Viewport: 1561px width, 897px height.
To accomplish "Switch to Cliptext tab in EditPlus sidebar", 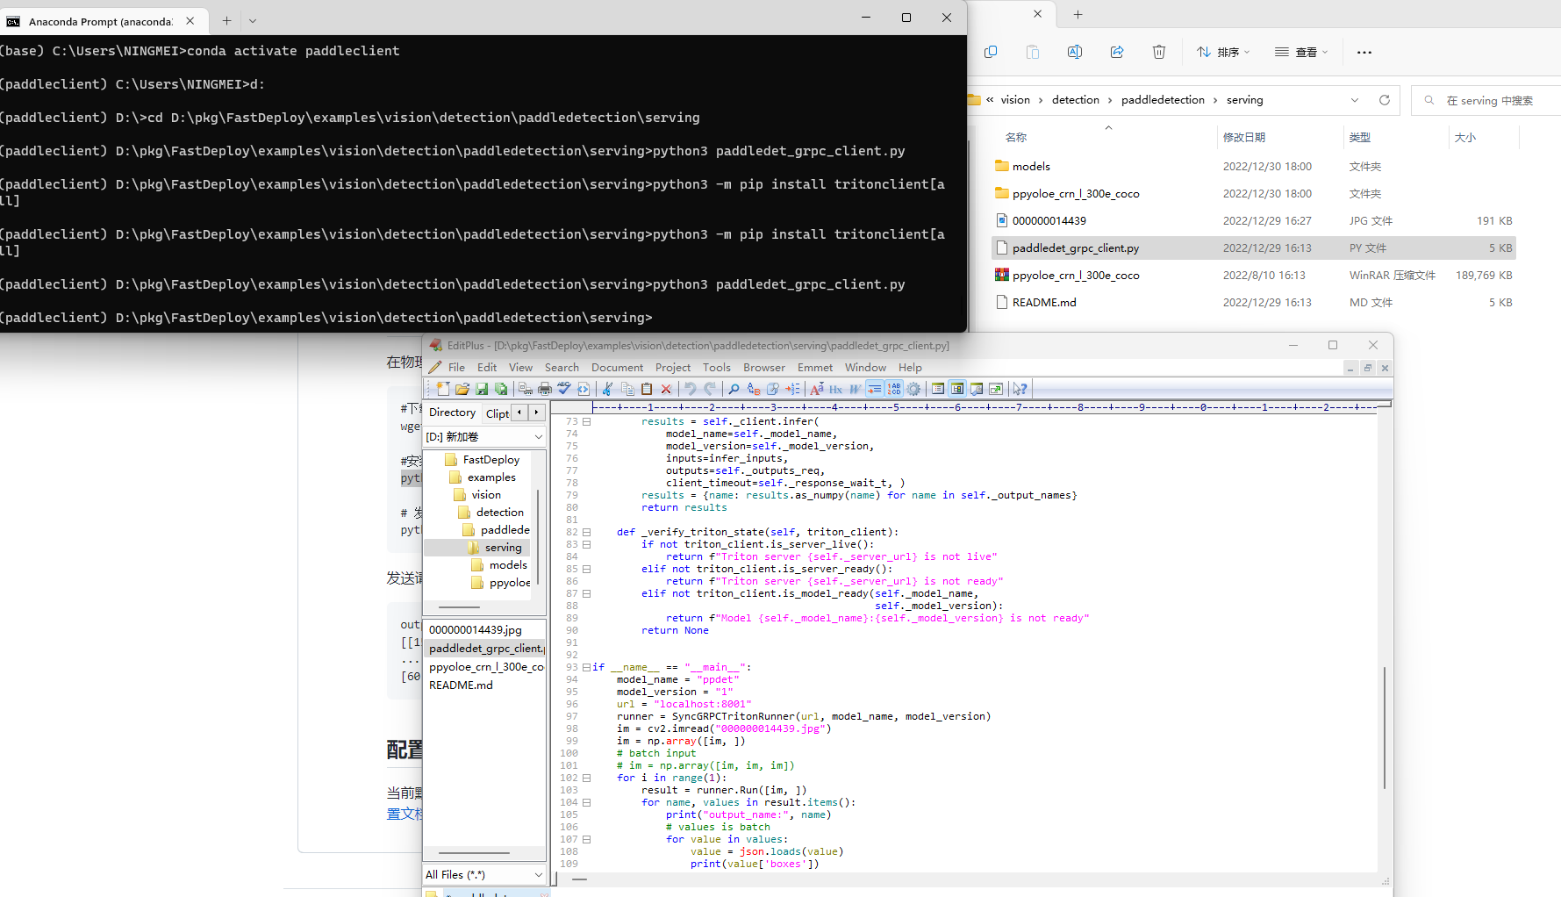I will coord(498,413).
